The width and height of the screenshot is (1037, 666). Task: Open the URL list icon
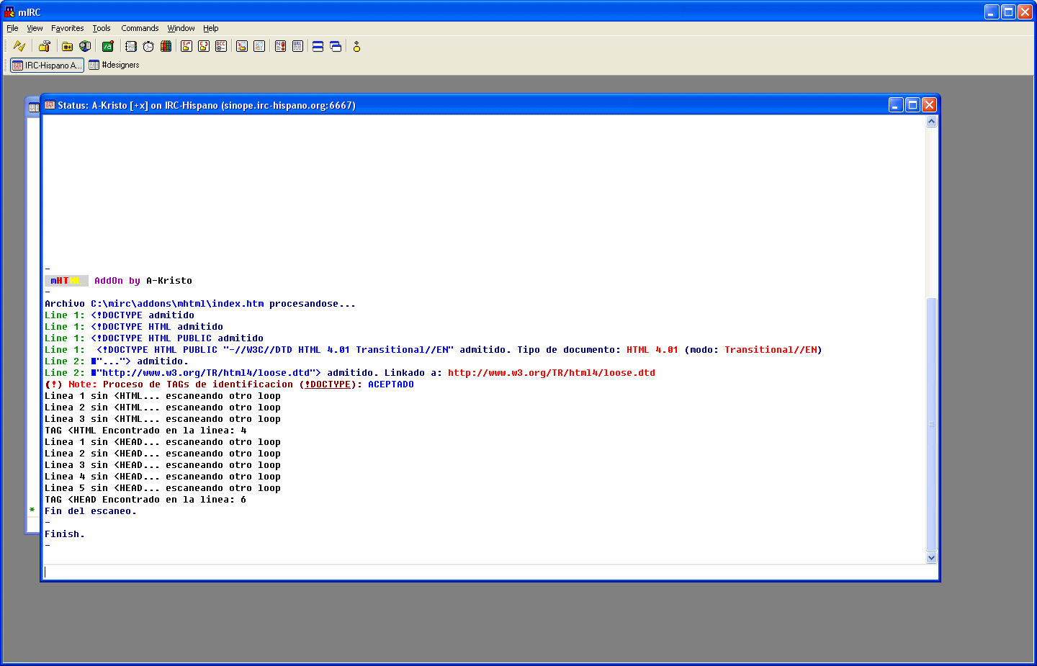click(x=297, y=46)
